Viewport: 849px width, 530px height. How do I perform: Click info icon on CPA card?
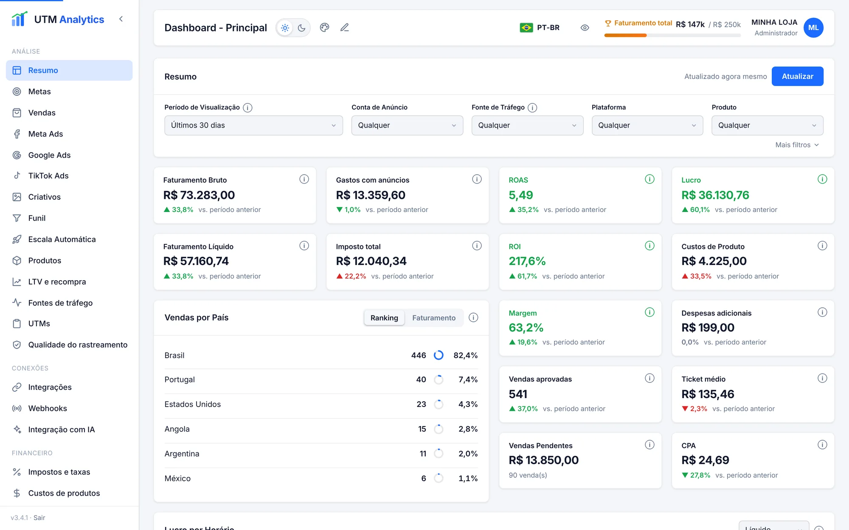[822, 445]
